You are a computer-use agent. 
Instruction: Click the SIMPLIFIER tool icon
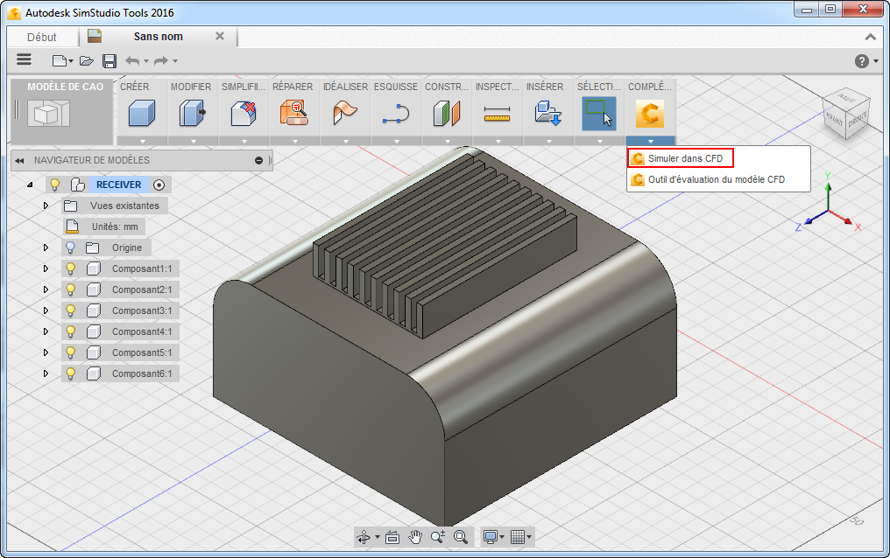(244, 113)
